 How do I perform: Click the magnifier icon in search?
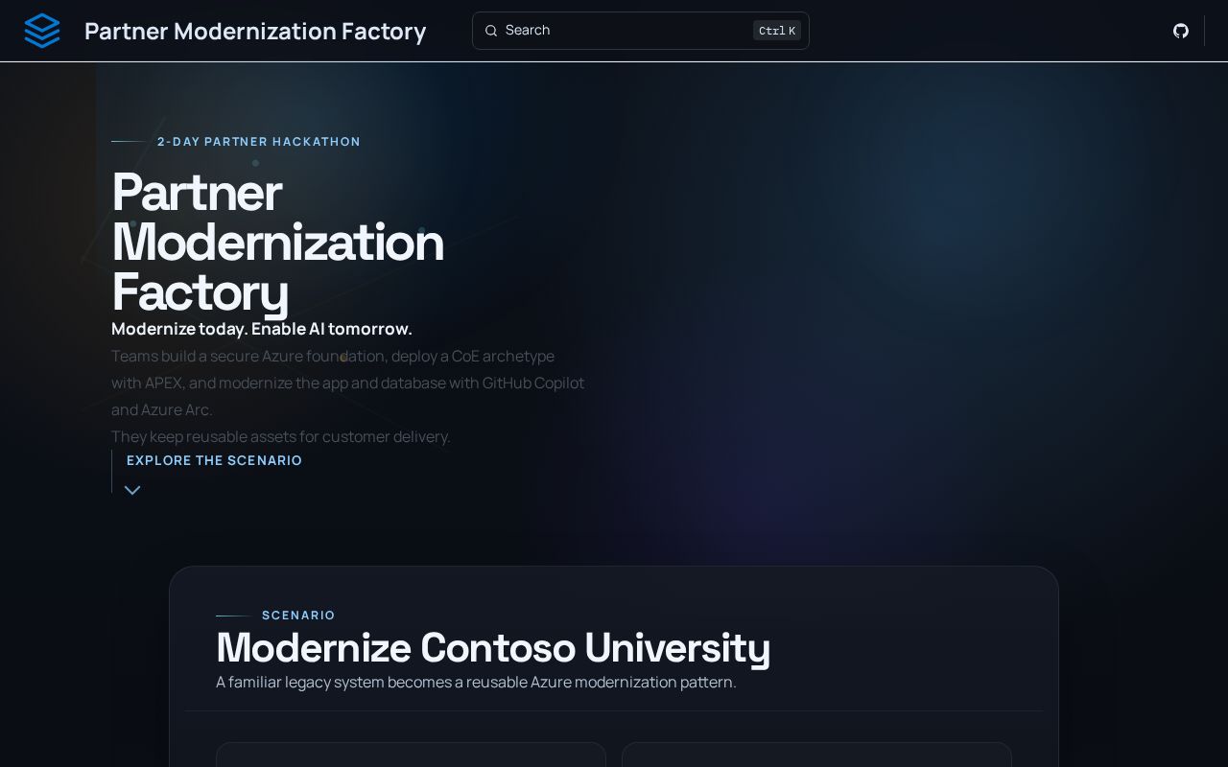(x=491, y=31)
